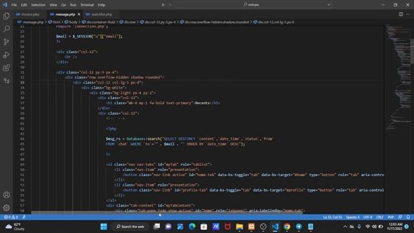Close the message.php tab
414x233 pixels.
[x=79, y=14]
